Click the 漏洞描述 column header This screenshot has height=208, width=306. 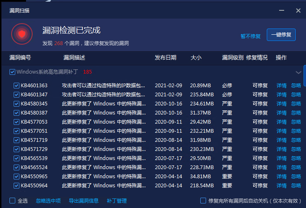[x=74, y=57]
